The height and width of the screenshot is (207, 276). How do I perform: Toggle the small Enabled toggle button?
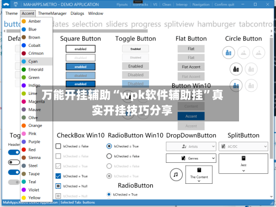[135, 49]
